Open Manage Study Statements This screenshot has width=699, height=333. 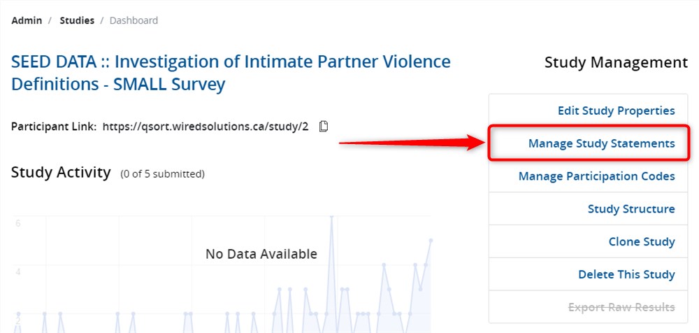point(601,143)
